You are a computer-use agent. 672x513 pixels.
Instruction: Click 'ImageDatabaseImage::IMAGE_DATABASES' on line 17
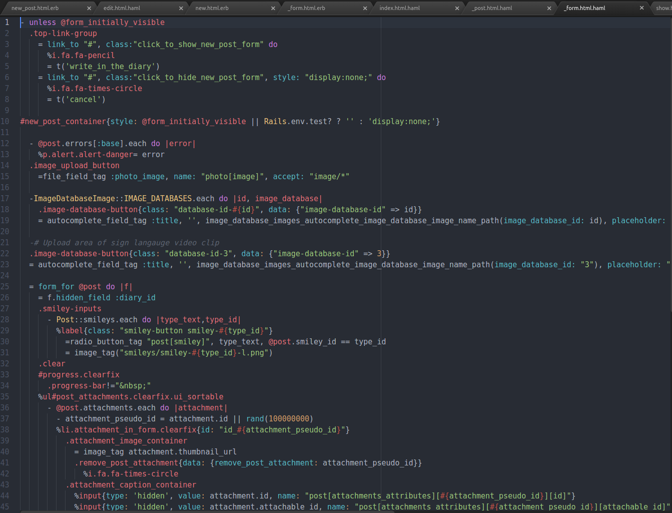(x=113, y=199)
